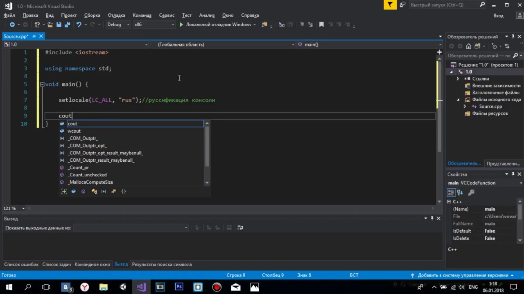This screenshot has width=524, height=294.
Task: Click the Solution Explorer search field
Action: (479, 56)
